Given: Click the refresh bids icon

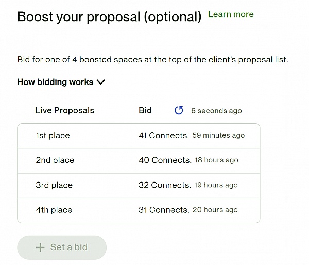Looking at the screenshot, I should click(x=179, y=110).
